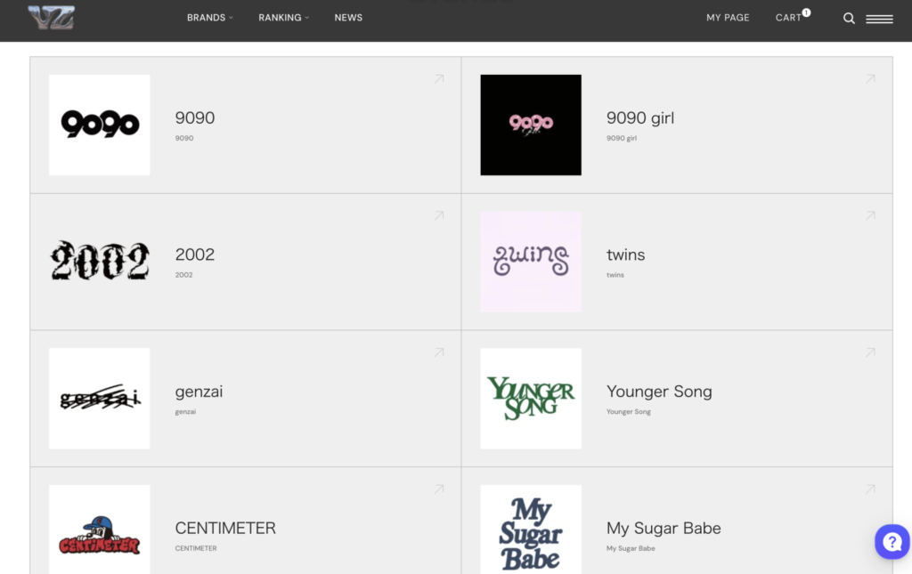Open the hamburger menu icon

coord(879,19)
